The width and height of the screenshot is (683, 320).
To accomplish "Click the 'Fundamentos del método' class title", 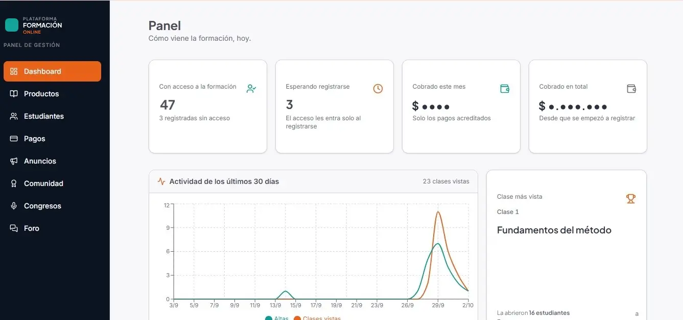I will 554,230.
